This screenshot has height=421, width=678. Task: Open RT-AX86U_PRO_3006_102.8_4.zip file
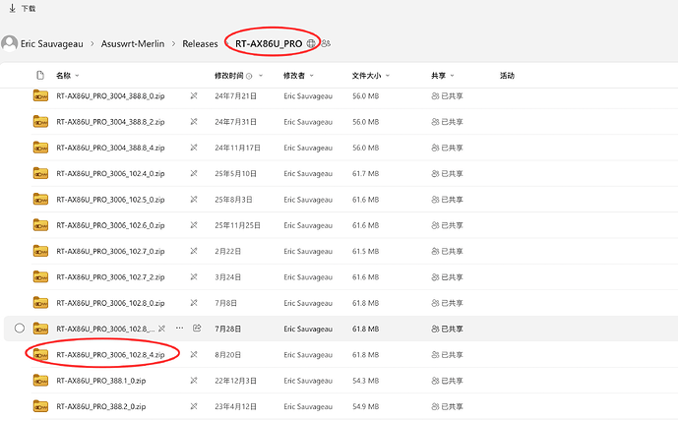coord(110,355)
